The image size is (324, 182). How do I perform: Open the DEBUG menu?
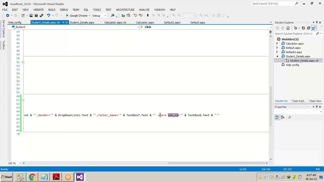pyautogui.click(x=64, y=10)
